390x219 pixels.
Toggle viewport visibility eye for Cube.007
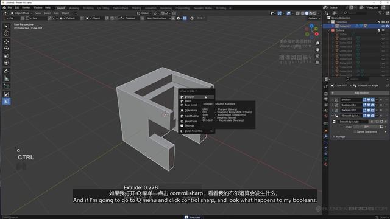[383, 26]
